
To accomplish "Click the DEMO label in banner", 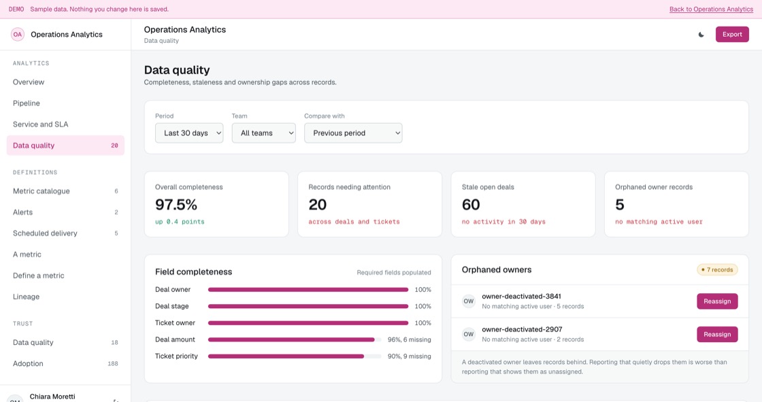I will (16, 10).
